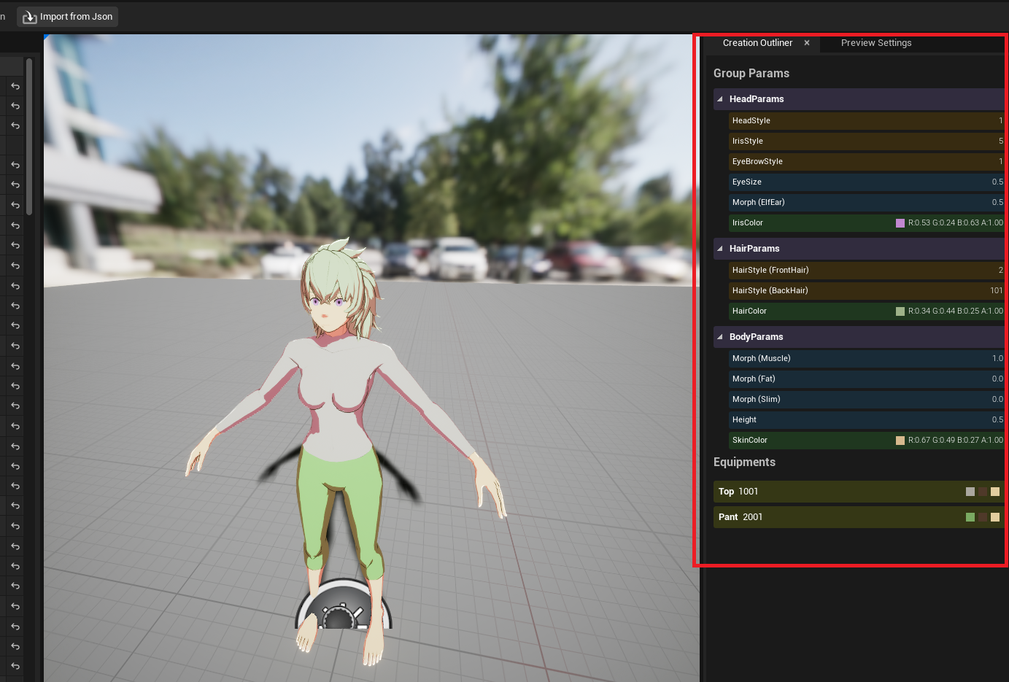Select the Creation Outliner tab

click(x=757, y=43)
